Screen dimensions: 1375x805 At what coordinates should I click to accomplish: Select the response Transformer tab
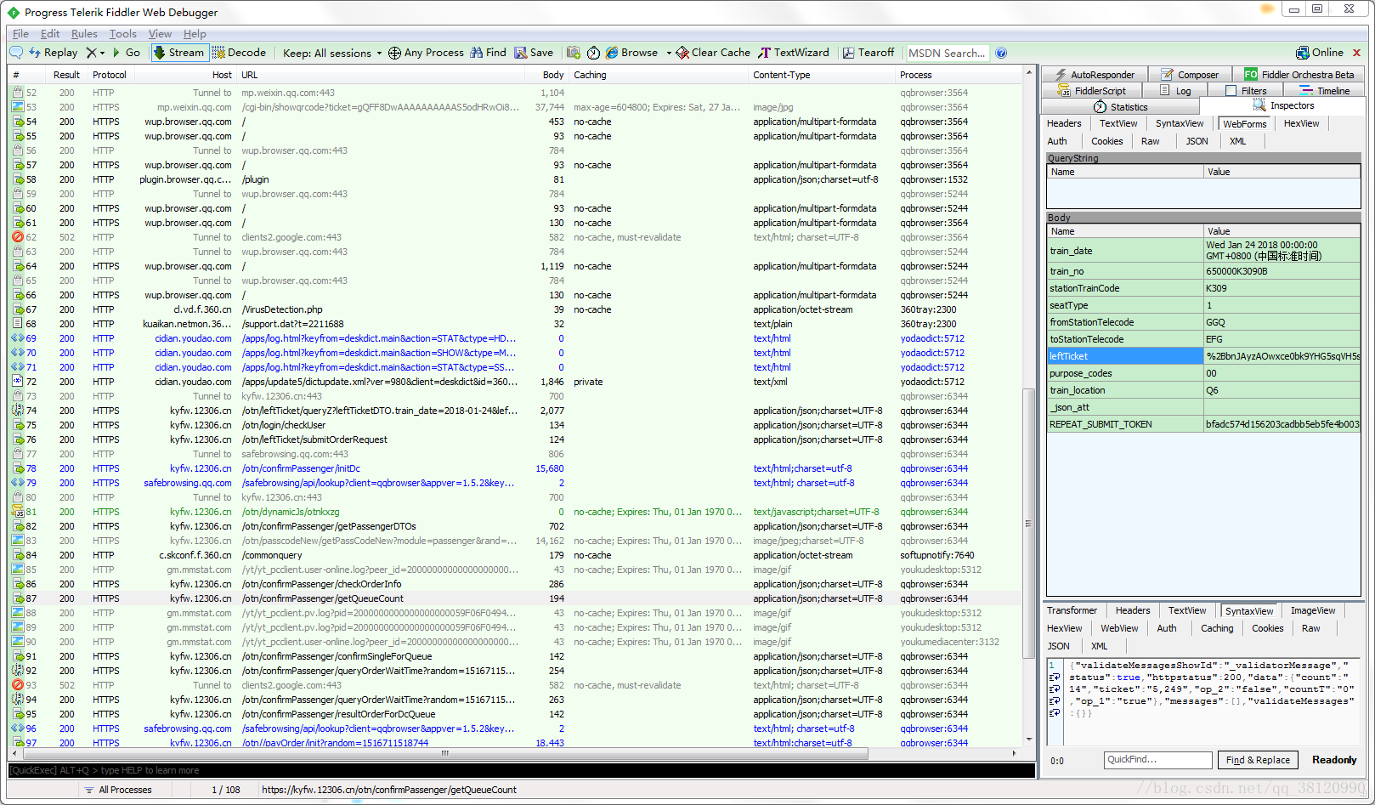click(x=1072, y=611)
